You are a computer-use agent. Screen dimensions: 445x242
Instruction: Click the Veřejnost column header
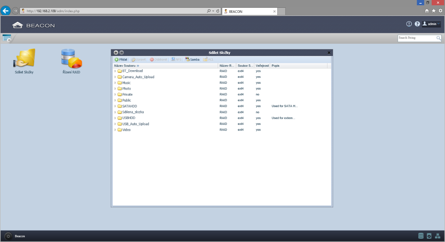point(262,66)
